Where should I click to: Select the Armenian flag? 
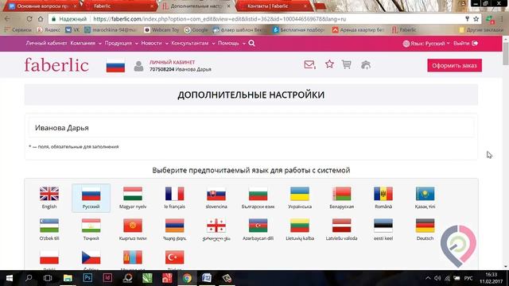[x=175, y=226]
